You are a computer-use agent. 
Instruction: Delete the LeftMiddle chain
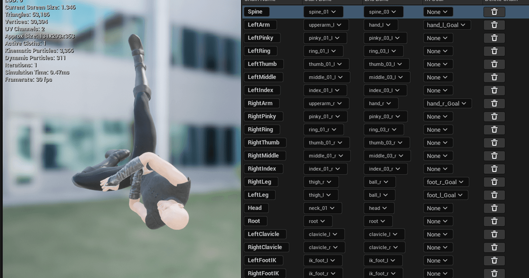(494, 77)
